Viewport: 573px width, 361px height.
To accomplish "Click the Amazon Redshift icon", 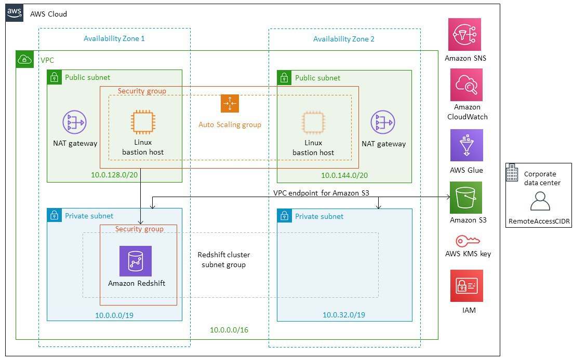I will 136,261.
